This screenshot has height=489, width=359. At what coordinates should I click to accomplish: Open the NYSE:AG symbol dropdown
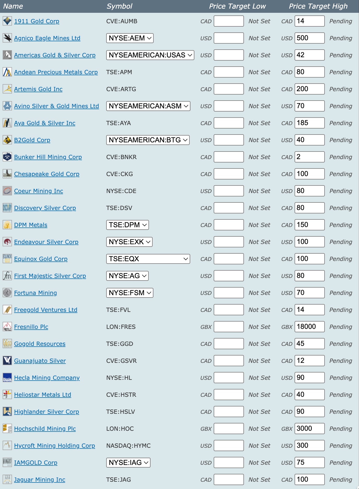tap(128, 276)
